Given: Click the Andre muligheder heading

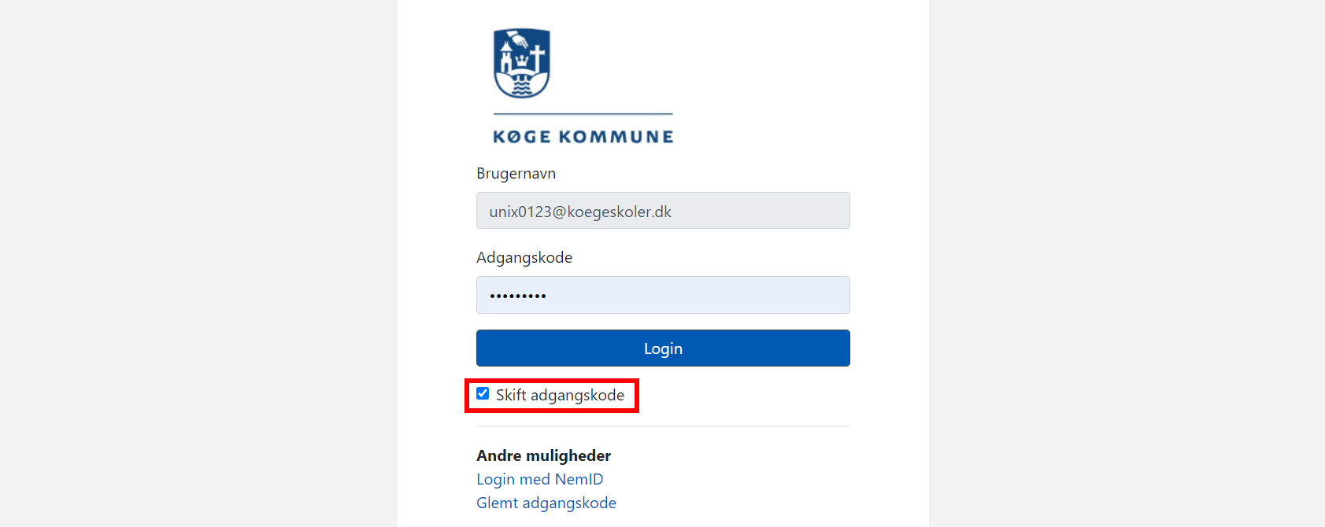Looking at the screenshot, I should coord(543,455).
